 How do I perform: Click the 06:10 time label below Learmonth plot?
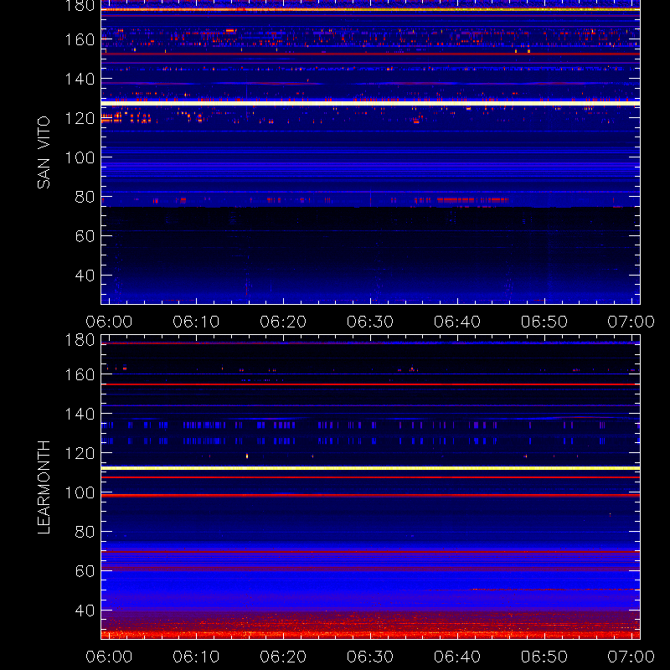pos(196,657)
